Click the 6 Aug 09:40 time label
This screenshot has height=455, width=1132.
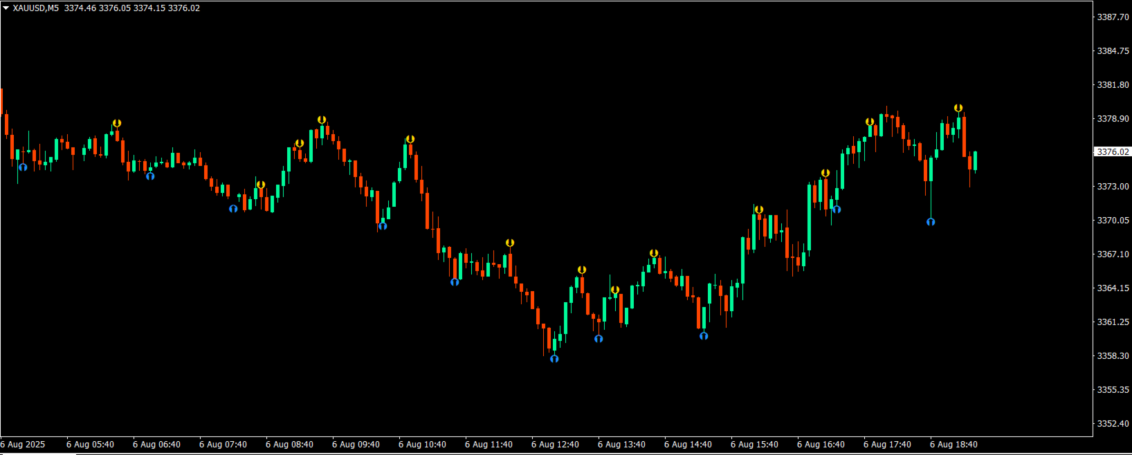(356, 445)
